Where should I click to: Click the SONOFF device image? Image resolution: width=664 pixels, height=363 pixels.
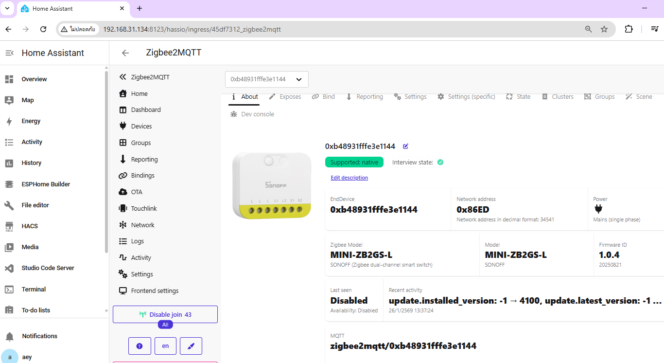point(271,185)
